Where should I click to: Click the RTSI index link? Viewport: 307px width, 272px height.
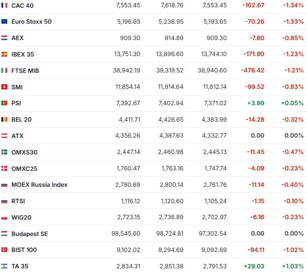tap(19, 201)
